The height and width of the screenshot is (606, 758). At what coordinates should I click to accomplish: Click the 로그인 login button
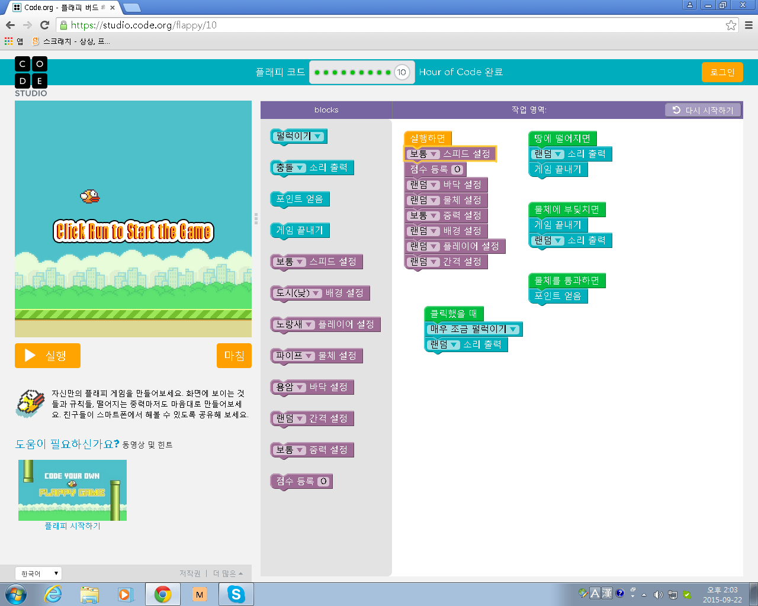tap(722, 72)
